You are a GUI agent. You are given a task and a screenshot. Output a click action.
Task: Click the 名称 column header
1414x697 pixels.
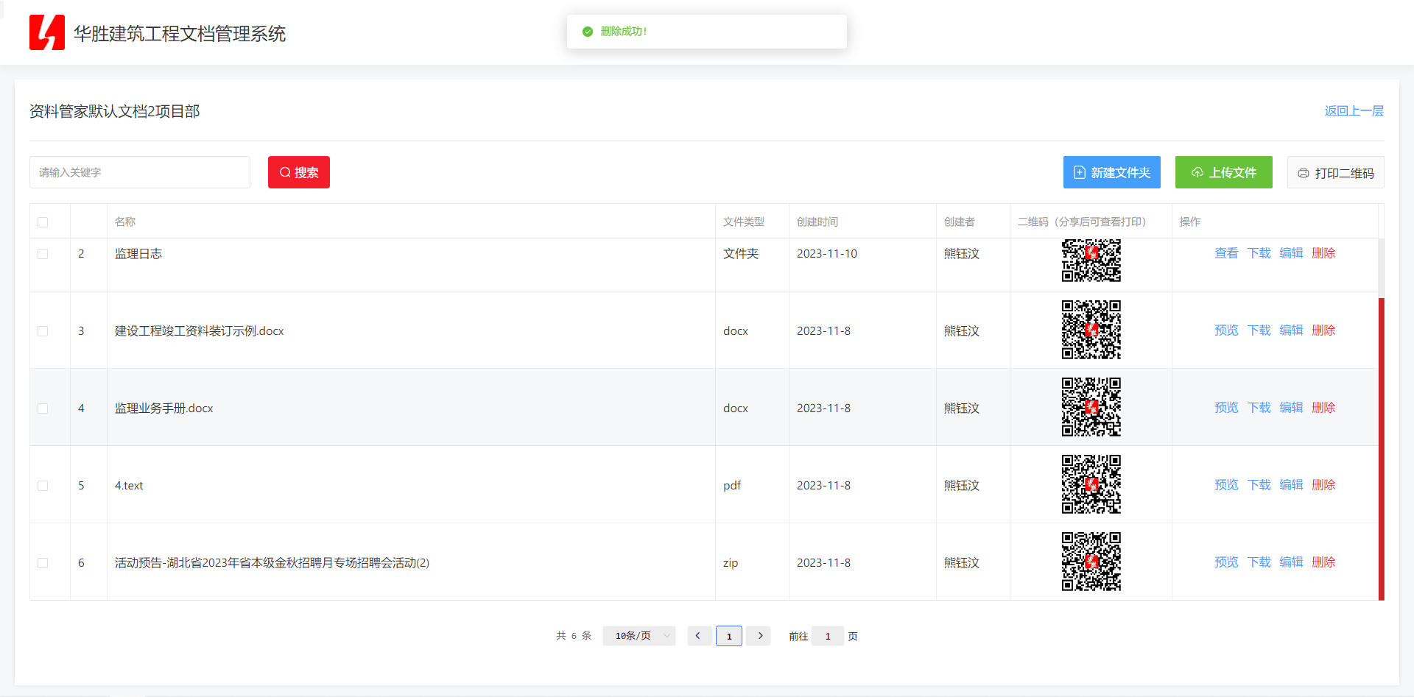coord(125,222)
